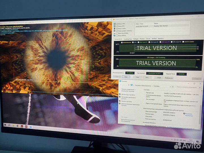The height and width of the screenshot is (153, 204).
Task: Open 'Дополнительные параметры системы' link
Action: click(130, 105)
